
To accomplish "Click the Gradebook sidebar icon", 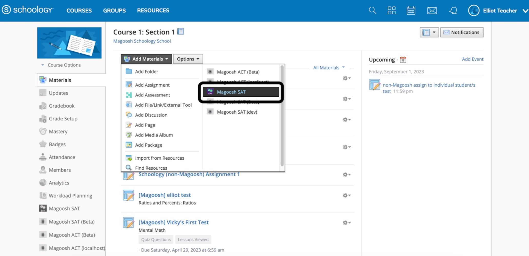I will (x=43, y=106).
